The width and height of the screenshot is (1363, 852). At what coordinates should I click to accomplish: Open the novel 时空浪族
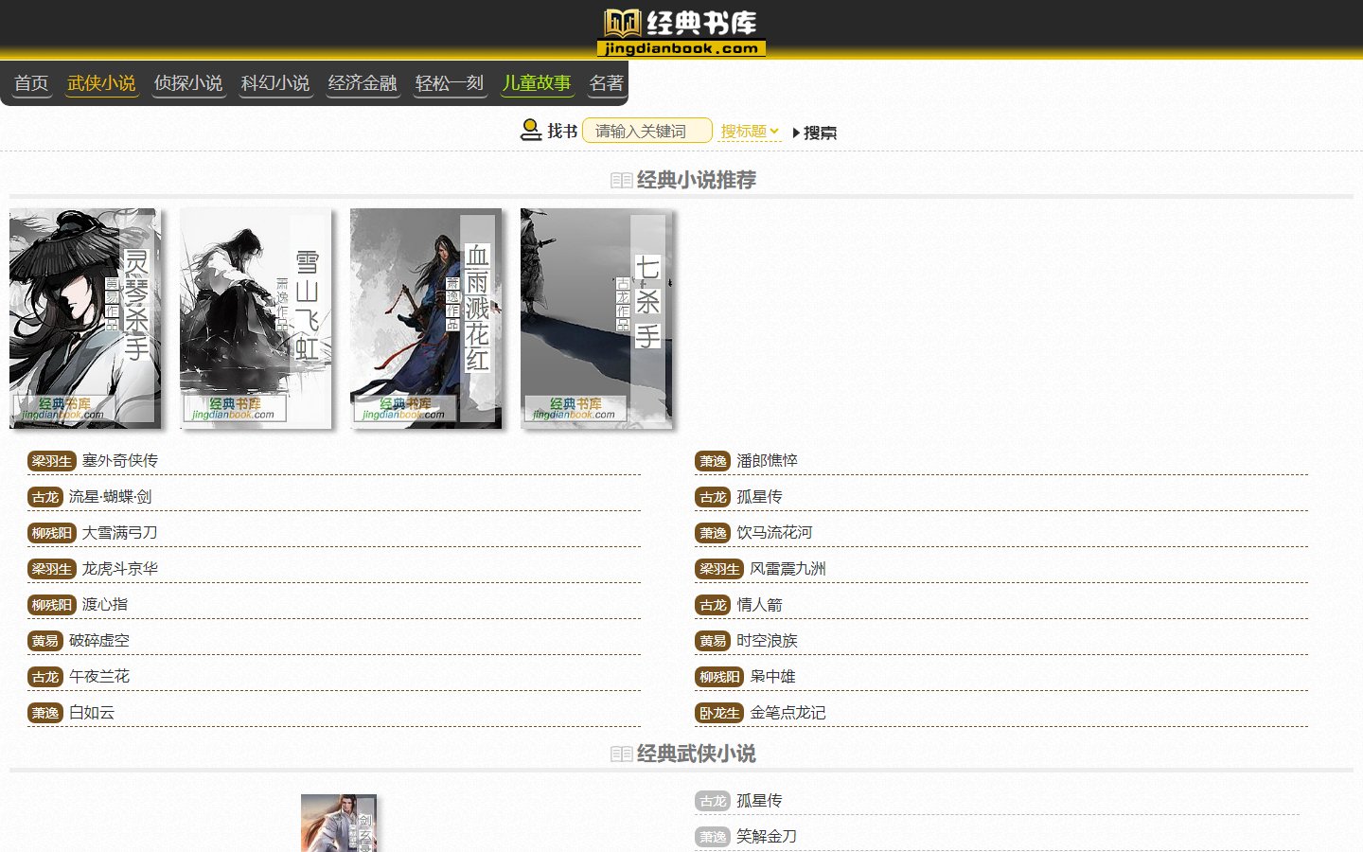(768, 640)
